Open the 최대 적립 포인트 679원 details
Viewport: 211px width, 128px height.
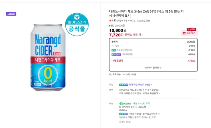[140, 85]
